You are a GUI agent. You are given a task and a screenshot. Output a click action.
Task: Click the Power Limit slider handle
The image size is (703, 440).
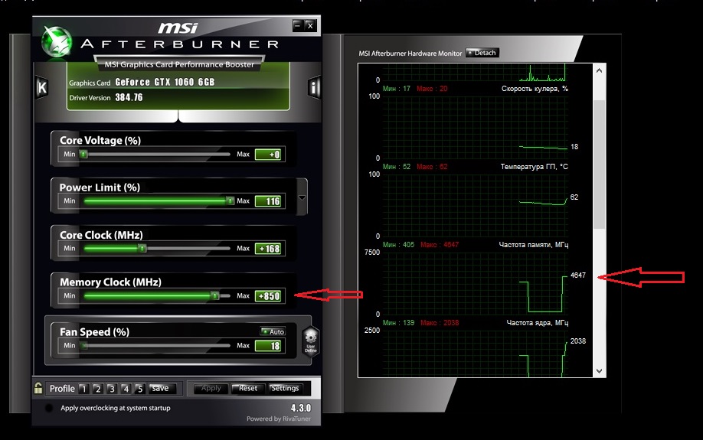pos(230,200)
